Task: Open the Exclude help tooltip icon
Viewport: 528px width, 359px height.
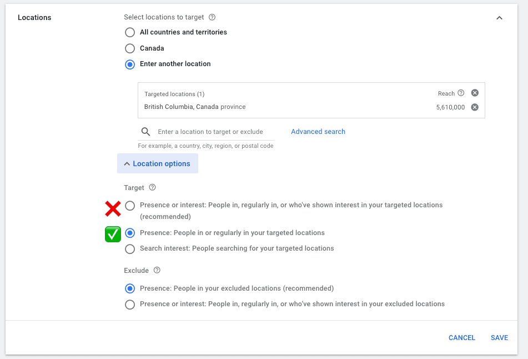Action: (x=157, y=271)
